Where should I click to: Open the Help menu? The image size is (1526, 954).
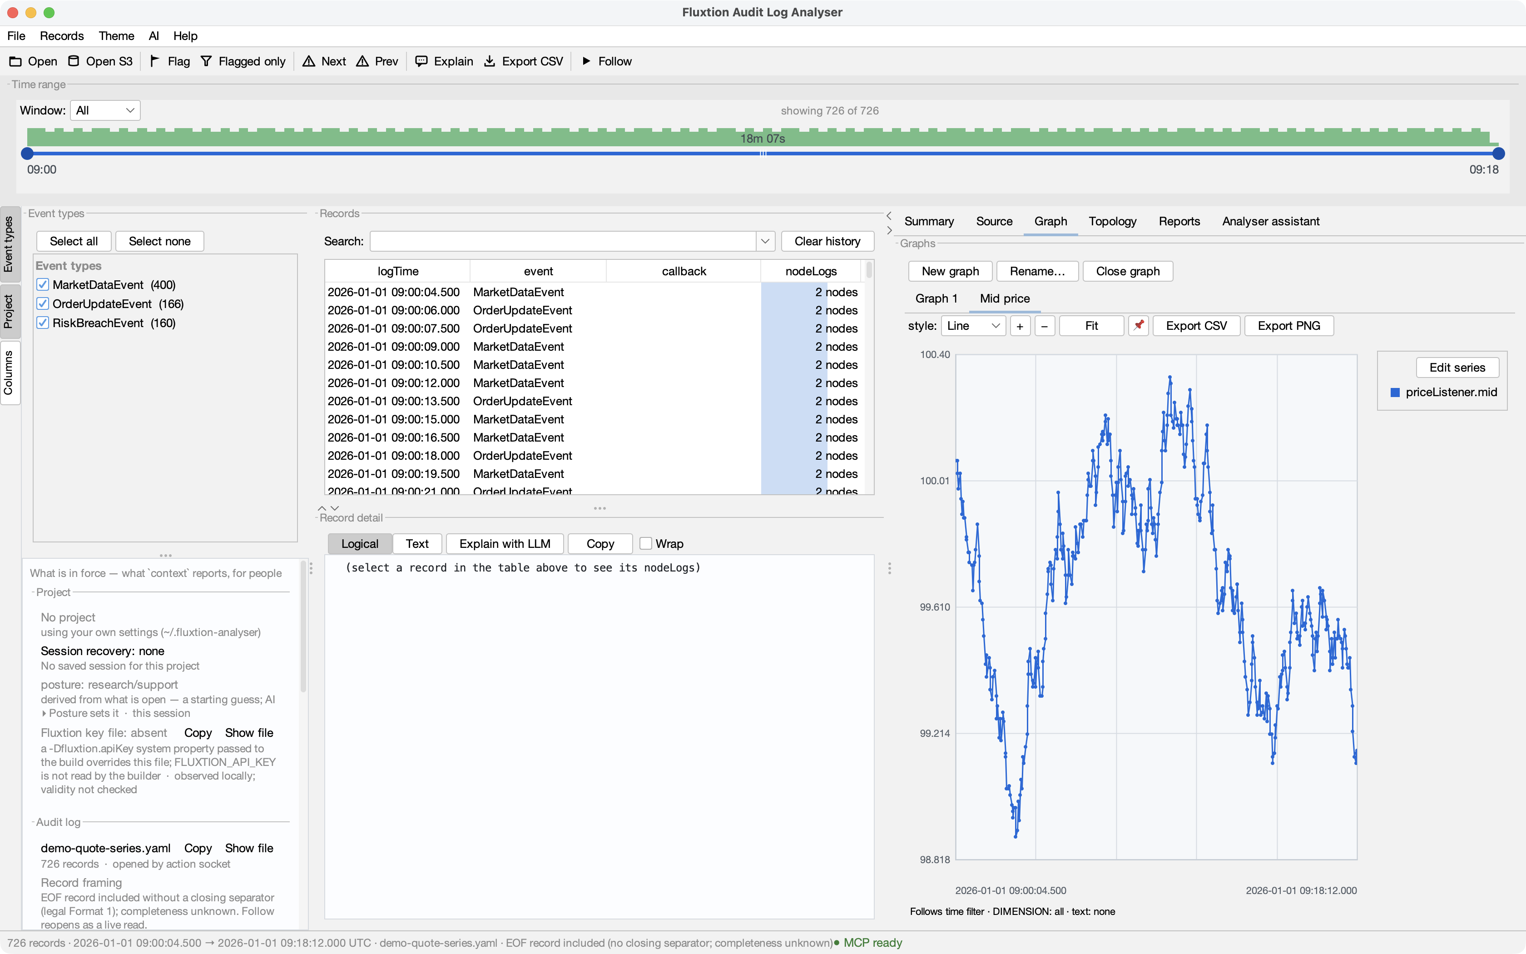tap(185, 36)
